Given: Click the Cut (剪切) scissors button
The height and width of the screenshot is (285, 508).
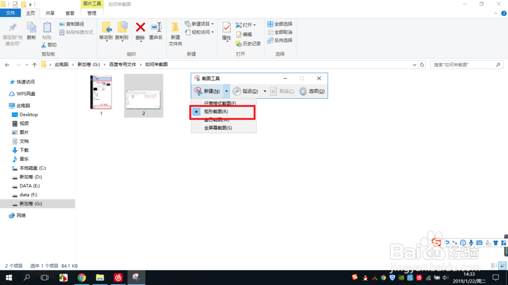Looking at the screenshot, I should point(49,45).
